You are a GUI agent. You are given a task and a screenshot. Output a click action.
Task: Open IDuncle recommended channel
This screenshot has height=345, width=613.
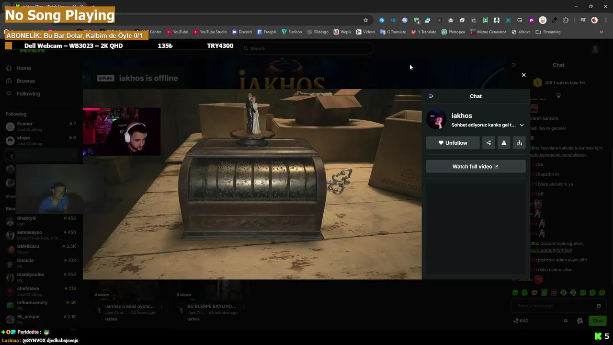coord(40,263)
